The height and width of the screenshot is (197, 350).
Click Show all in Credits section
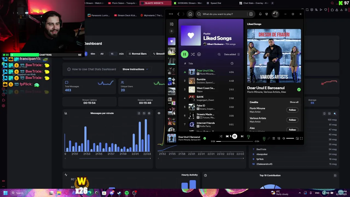(x=294, y=102)
